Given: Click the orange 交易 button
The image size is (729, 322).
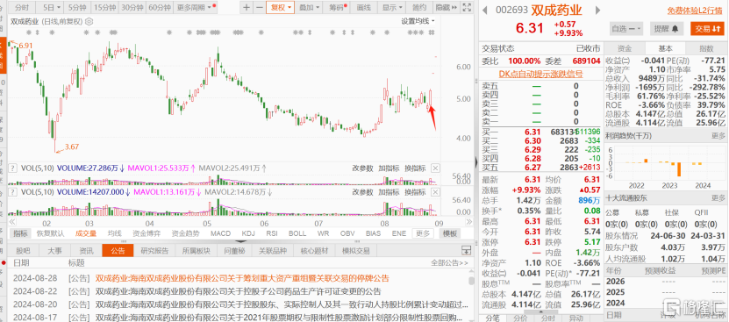Looking at the screenshot, I should tap(707, 28).
